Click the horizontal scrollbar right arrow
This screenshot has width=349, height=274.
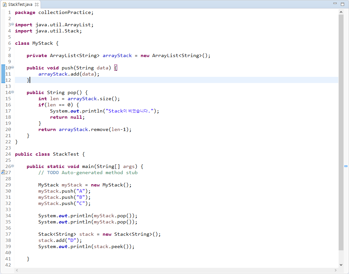coord(336,270)
